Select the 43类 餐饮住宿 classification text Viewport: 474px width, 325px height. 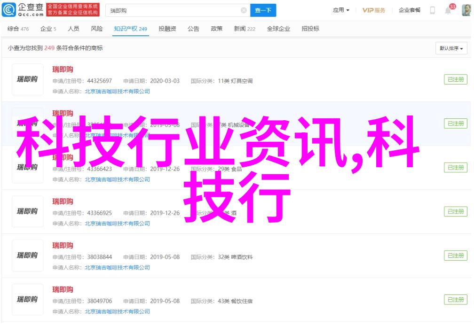click(x=235, y=301)
